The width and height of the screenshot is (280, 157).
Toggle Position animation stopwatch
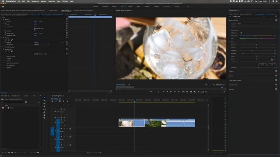tap(5, 22)
